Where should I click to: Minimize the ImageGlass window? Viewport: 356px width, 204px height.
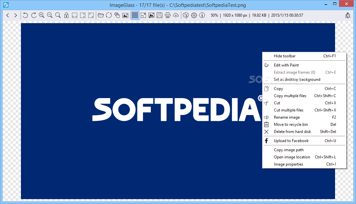(x=326, y=4)
